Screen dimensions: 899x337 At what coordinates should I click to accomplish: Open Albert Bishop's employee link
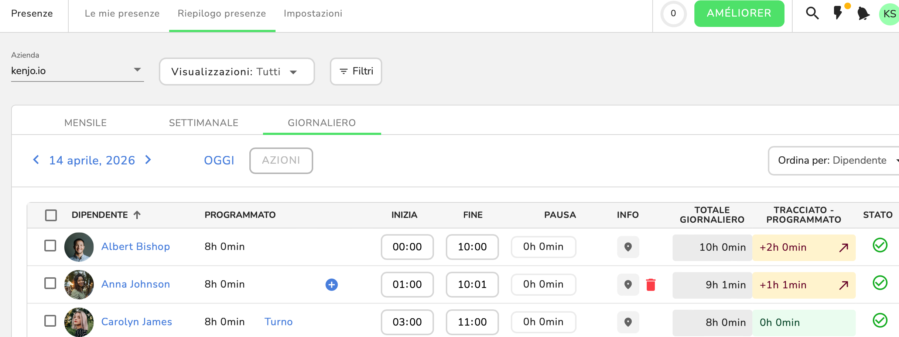pos(136,247)
